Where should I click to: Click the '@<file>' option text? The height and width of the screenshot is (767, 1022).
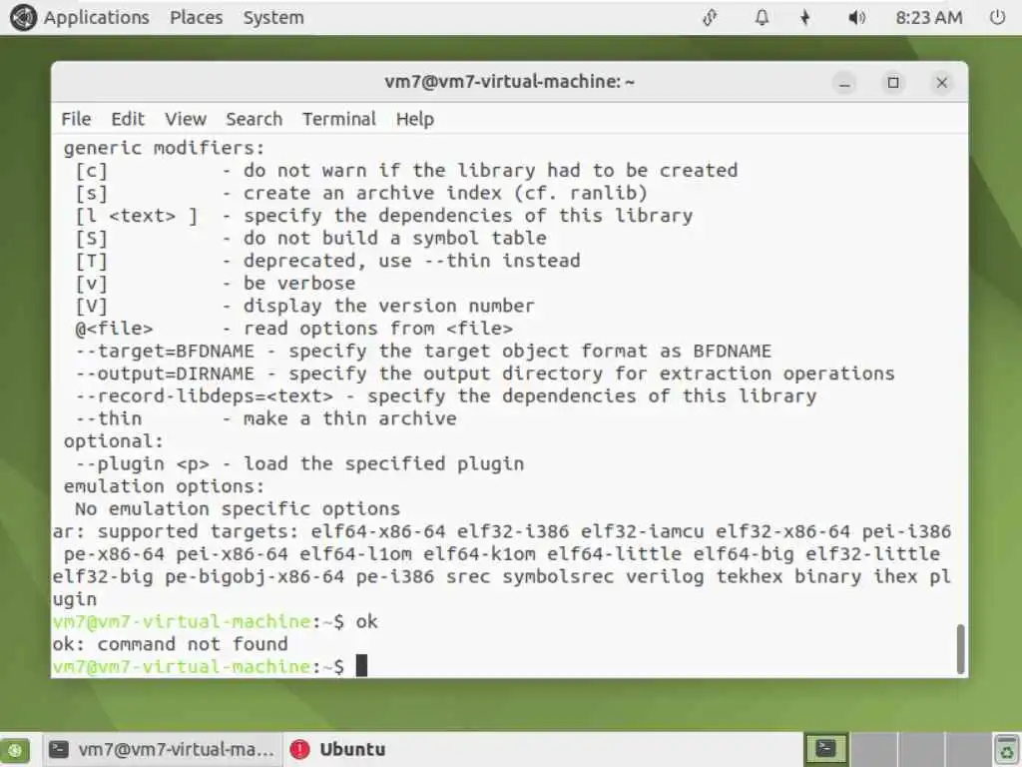pyautogui.click(x=114, y=328)
